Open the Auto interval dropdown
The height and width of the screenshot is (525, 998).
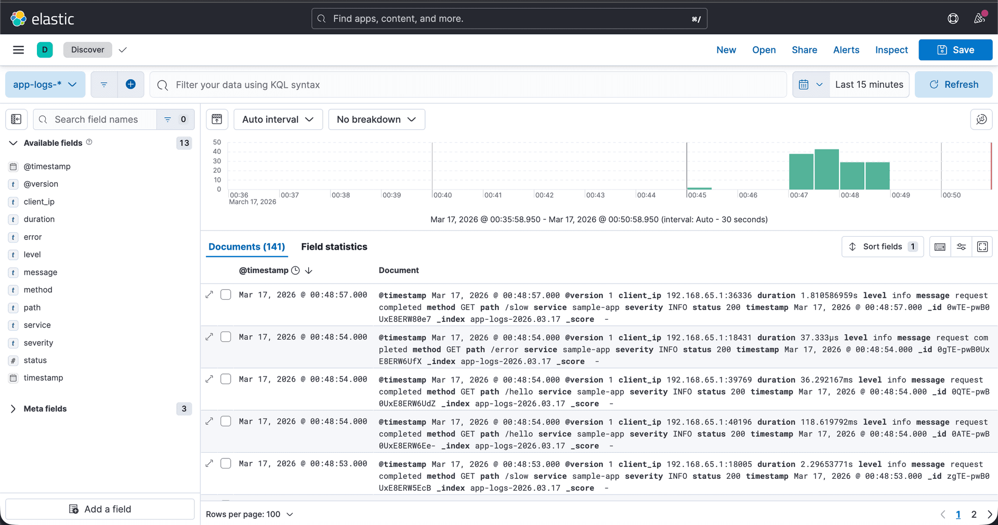[x=278, y=119]
